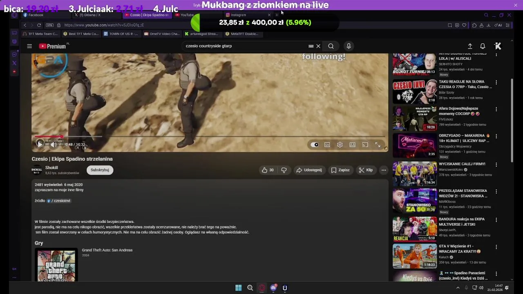523x294 pixels.
Task: Start voice search with the microphone
Action: click(349, 46)
